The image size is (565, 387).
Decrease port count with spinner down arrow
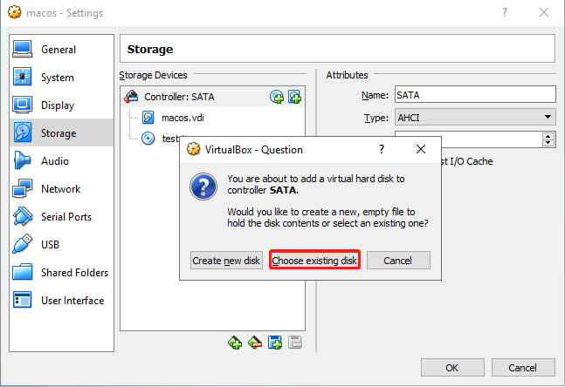pos(548,142)
